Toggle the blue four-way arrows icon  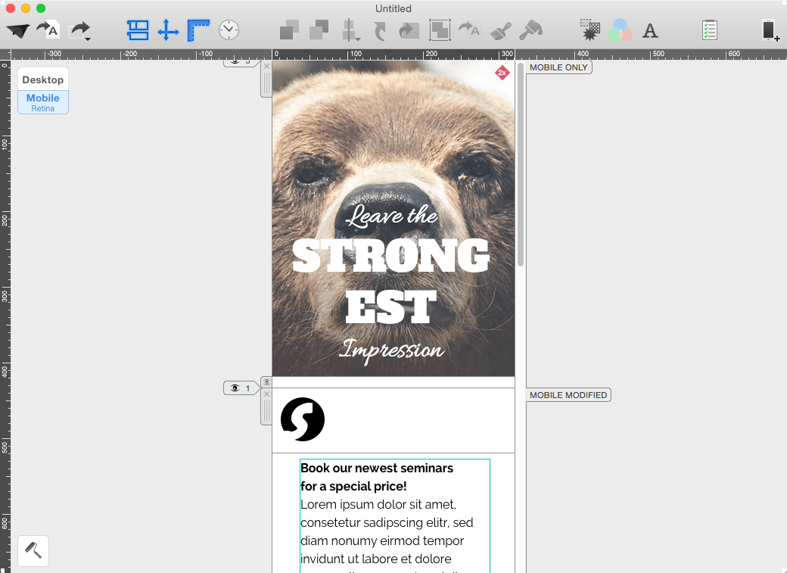(168, 30)
